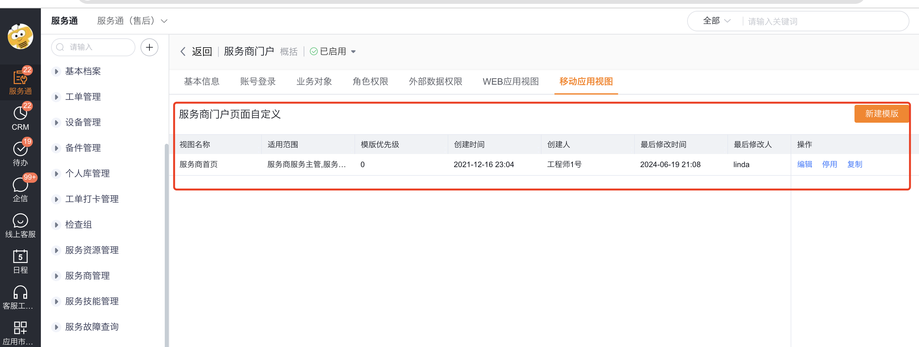The width and height of the screenshot is (919, 347).
Task: Open 企信 chat icon
Action: click(20, 189)
